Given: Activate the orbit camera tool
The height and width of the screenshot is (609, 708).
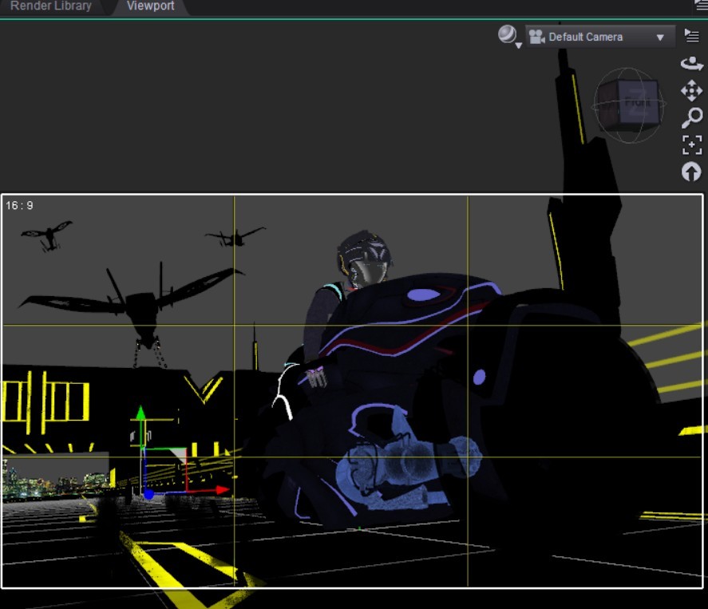Looking at the screenshot, I should [x=692, y=64].
